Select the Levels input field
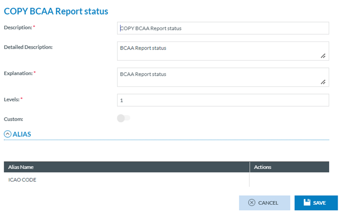The width and height of the screenshot is (344, 216). coord(223,100)
